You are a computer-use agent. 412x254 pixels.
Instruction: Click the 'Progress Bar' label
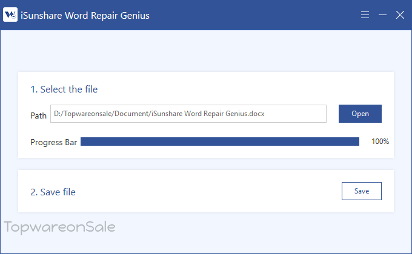click(x=53, y=142)
